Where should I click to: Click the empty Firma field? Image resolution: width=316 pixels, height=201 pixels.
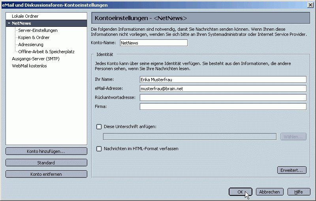(223, 106)
